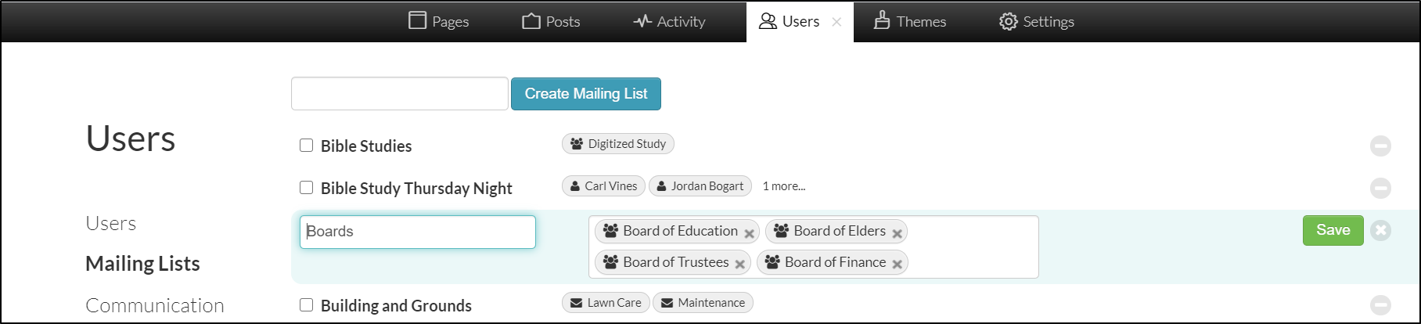
Task: Delete the Bible Studies mailing list
Action: coord(1380,146)
